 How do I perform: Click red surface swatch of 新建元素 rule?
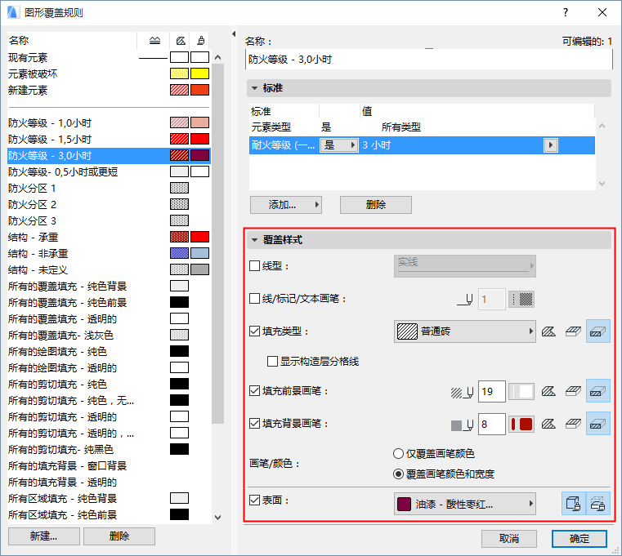tap(199, 90)
